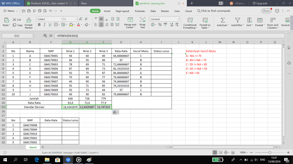Toggle Underline formatting
The height and width of the screenshot is (164, 293).
tap(49, 25)
